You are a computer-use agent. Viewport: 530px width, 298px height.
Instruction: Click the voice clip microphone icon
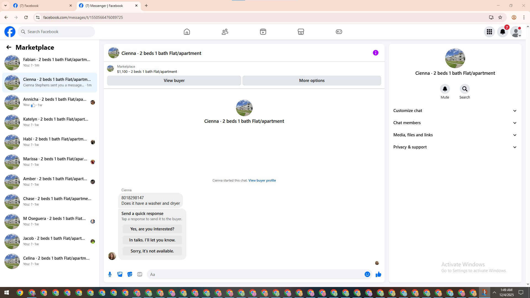[x=110, y=274]
